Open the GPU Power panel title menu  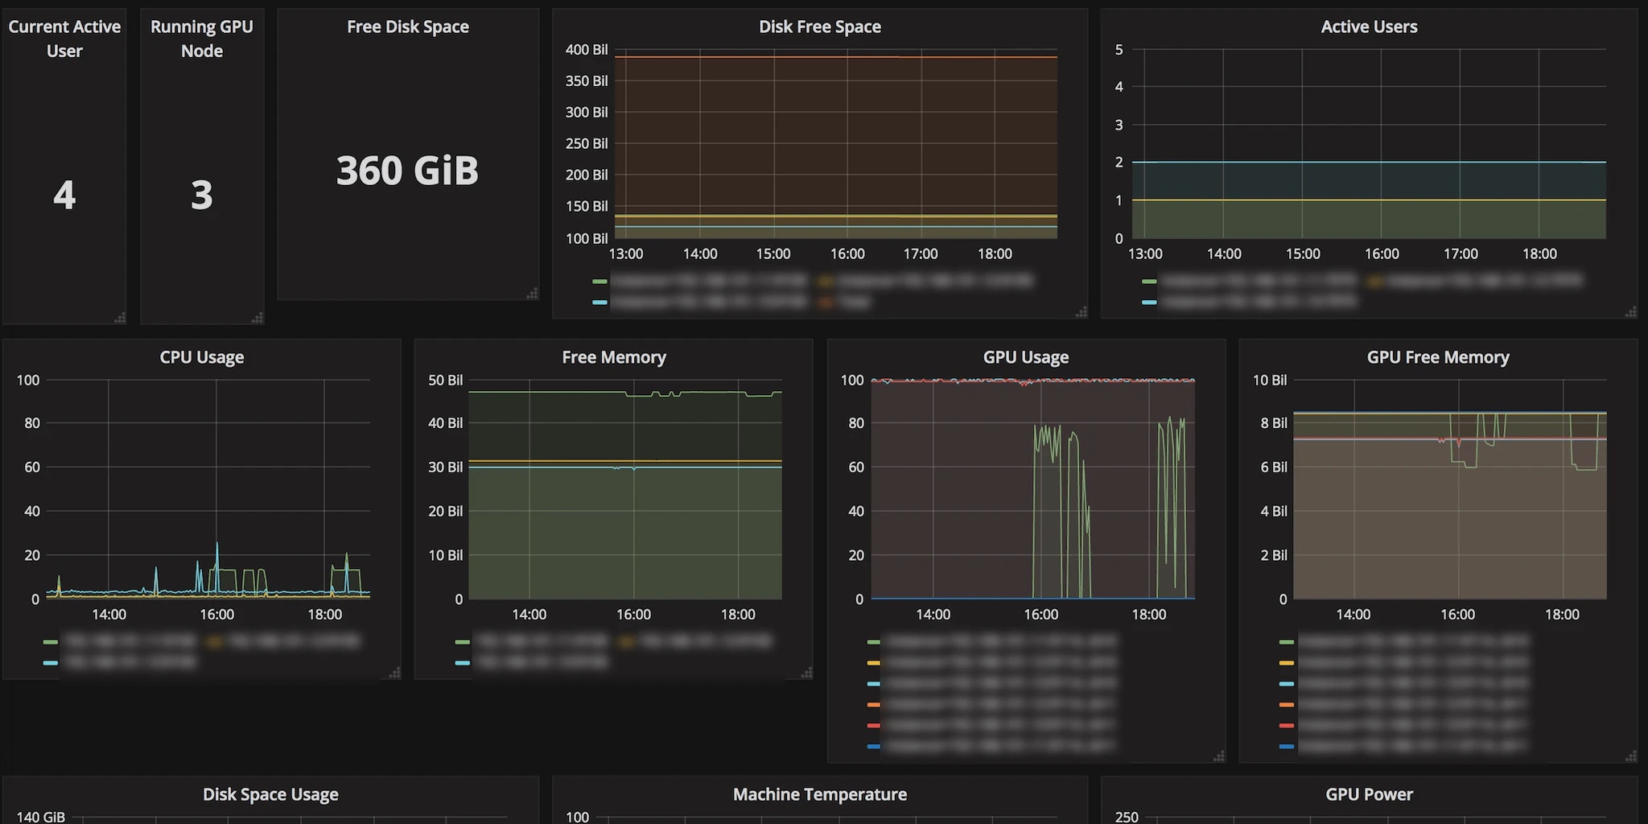point(1369,794)
